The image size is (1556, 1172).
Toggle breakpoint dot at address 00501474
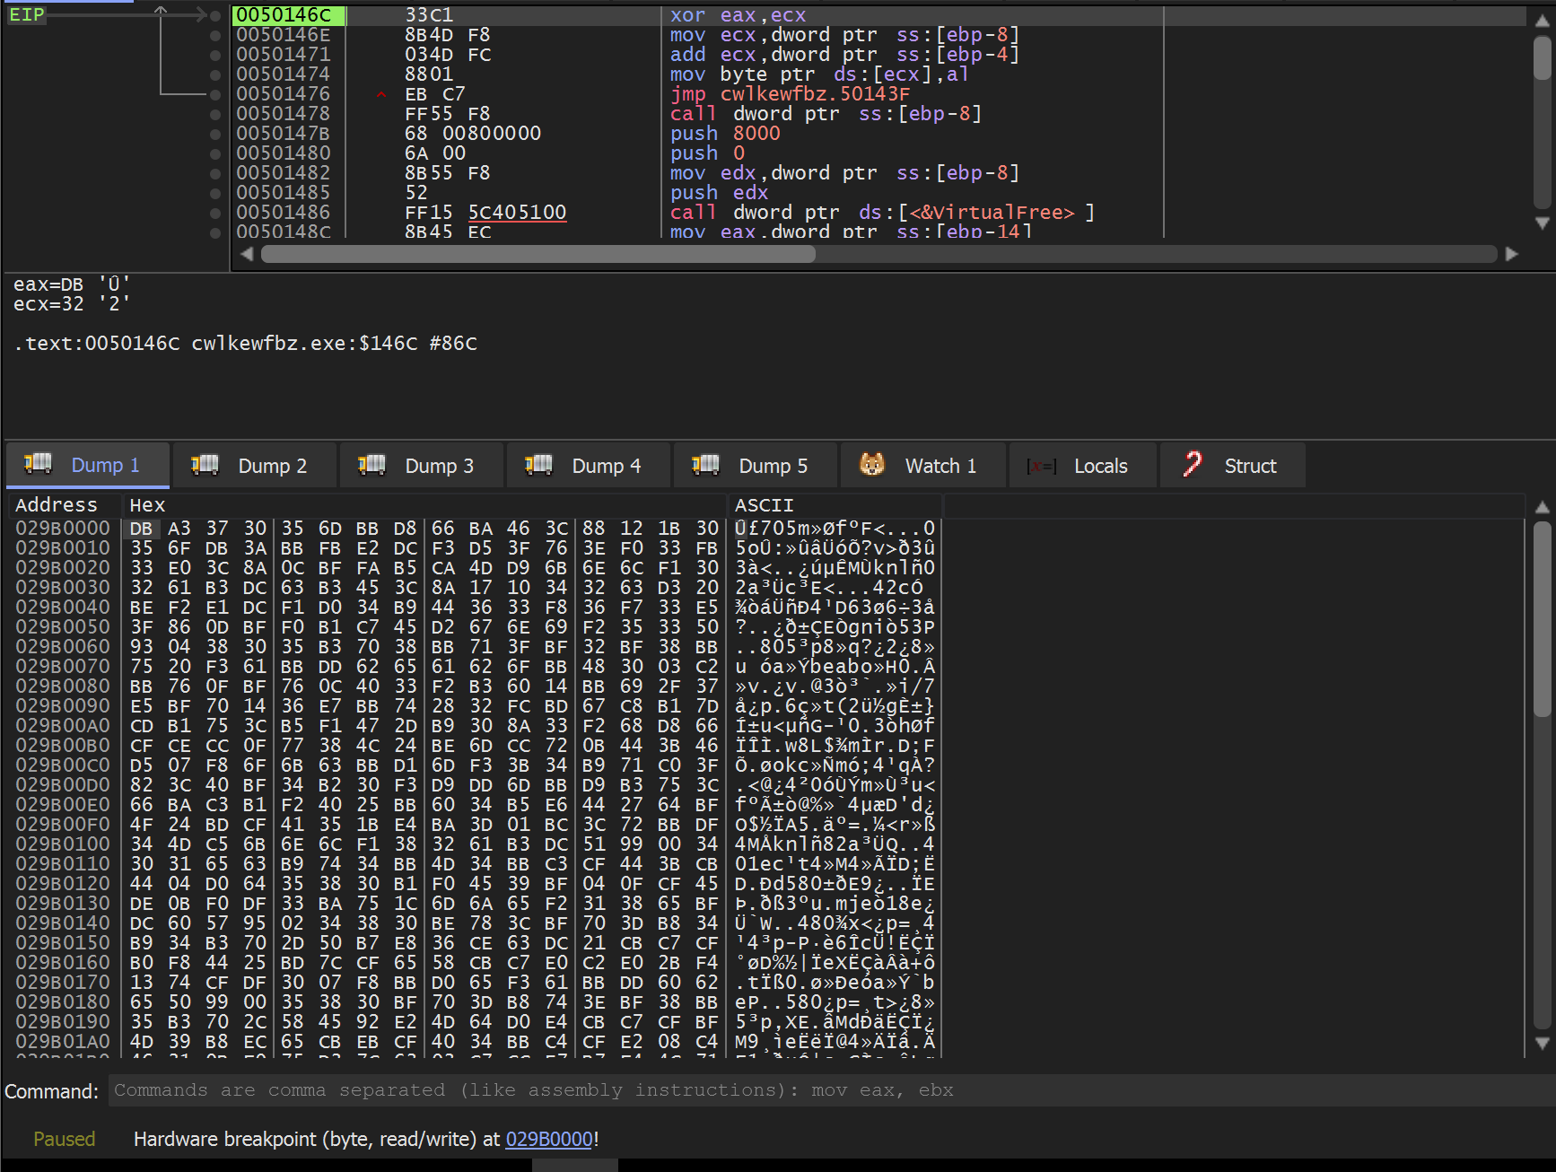tap(215, 74)
